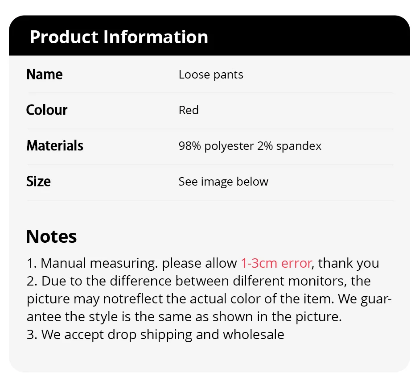Click the line starting picture may notreflect

pos(209,299)
